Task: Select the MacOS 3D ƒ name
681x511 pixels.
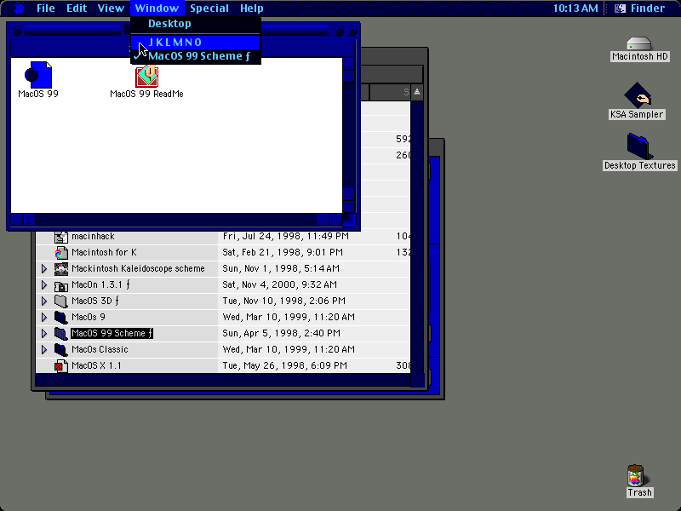Action: coord(95,301)
